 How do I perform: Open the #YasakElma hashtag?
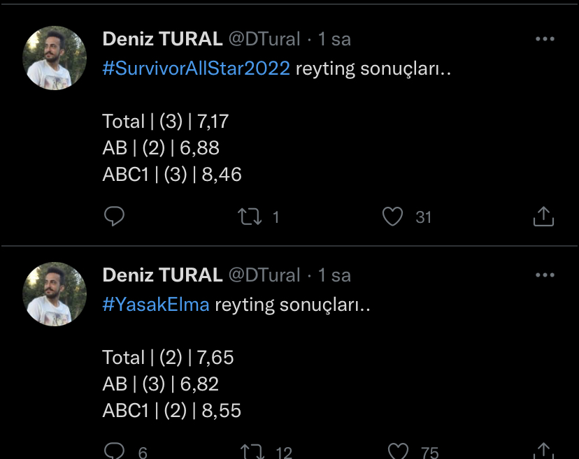(156, 305)
